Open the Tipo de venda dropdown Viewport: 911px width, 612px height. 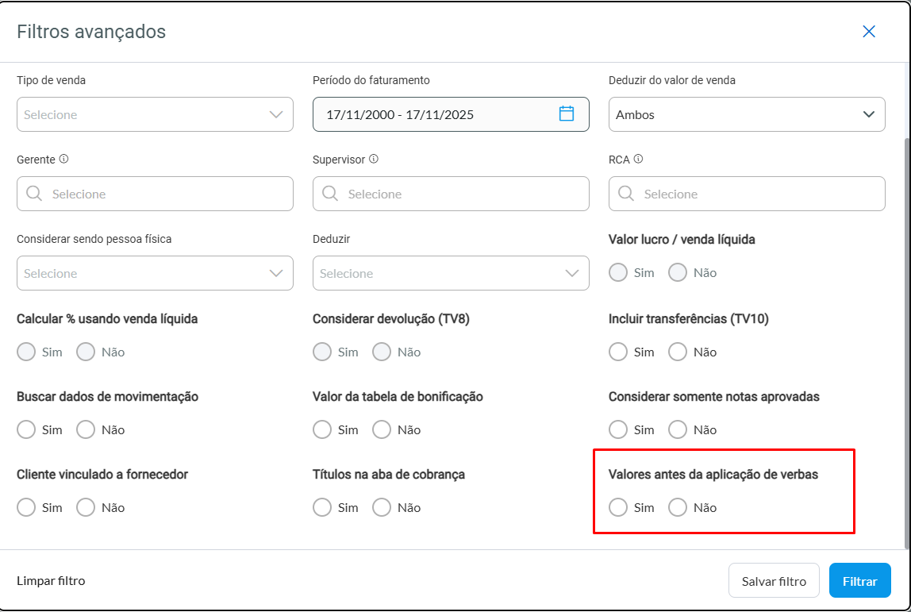coord(155,114)
